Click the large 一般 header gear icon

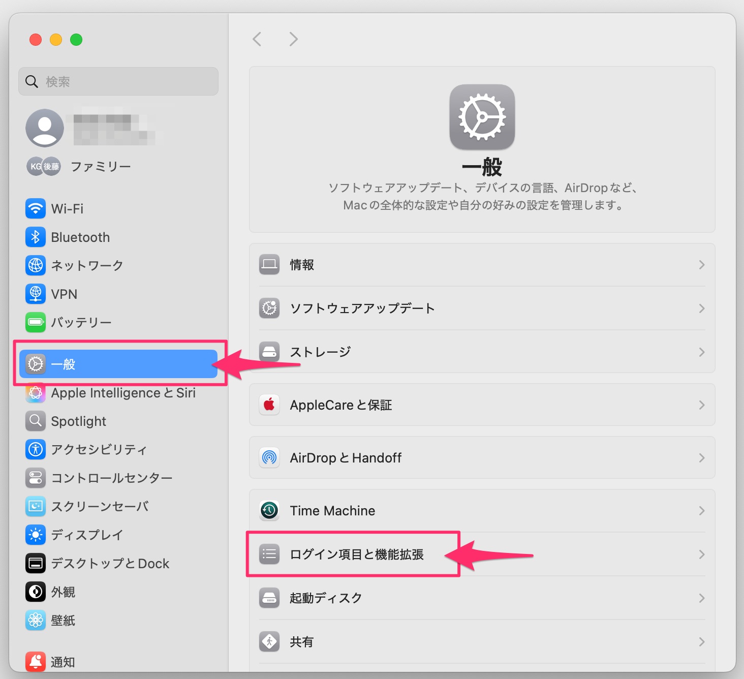(482, 117)
